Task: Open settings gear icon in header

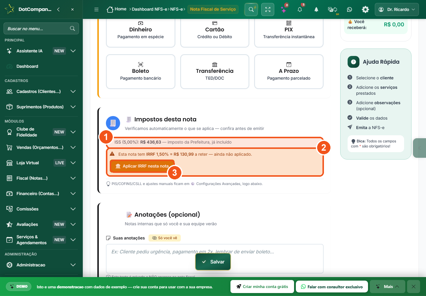Action: point(365,9)
